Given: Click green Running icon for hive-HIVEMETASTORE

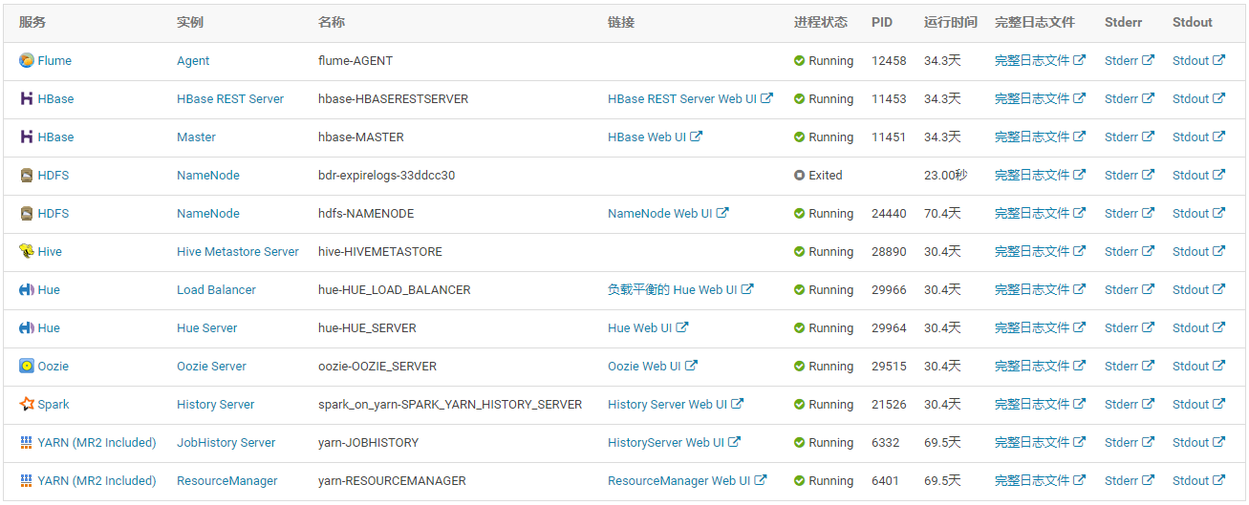Looking at the screenshot, I should click(800, 251).
